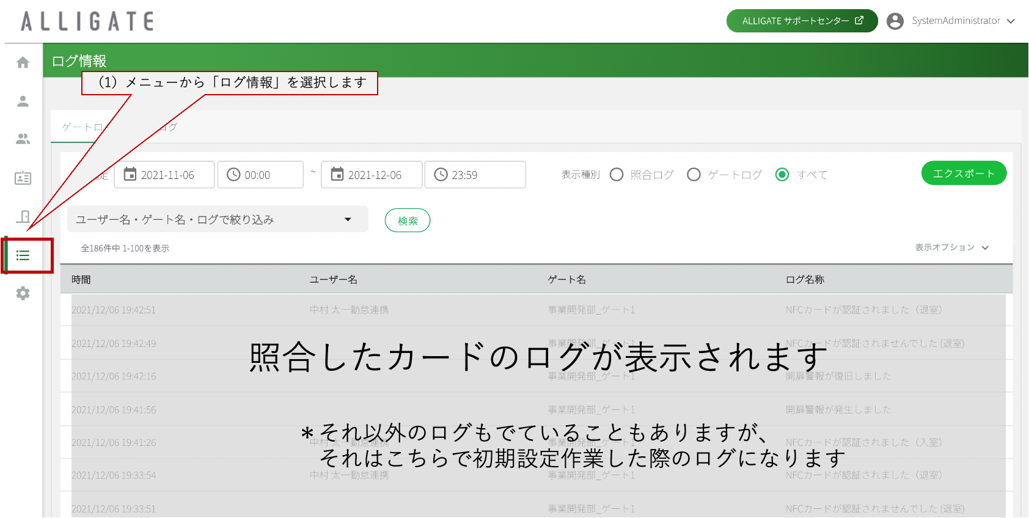
Task: Open the ID card icon in sidebar
Action: pos(23,178)
